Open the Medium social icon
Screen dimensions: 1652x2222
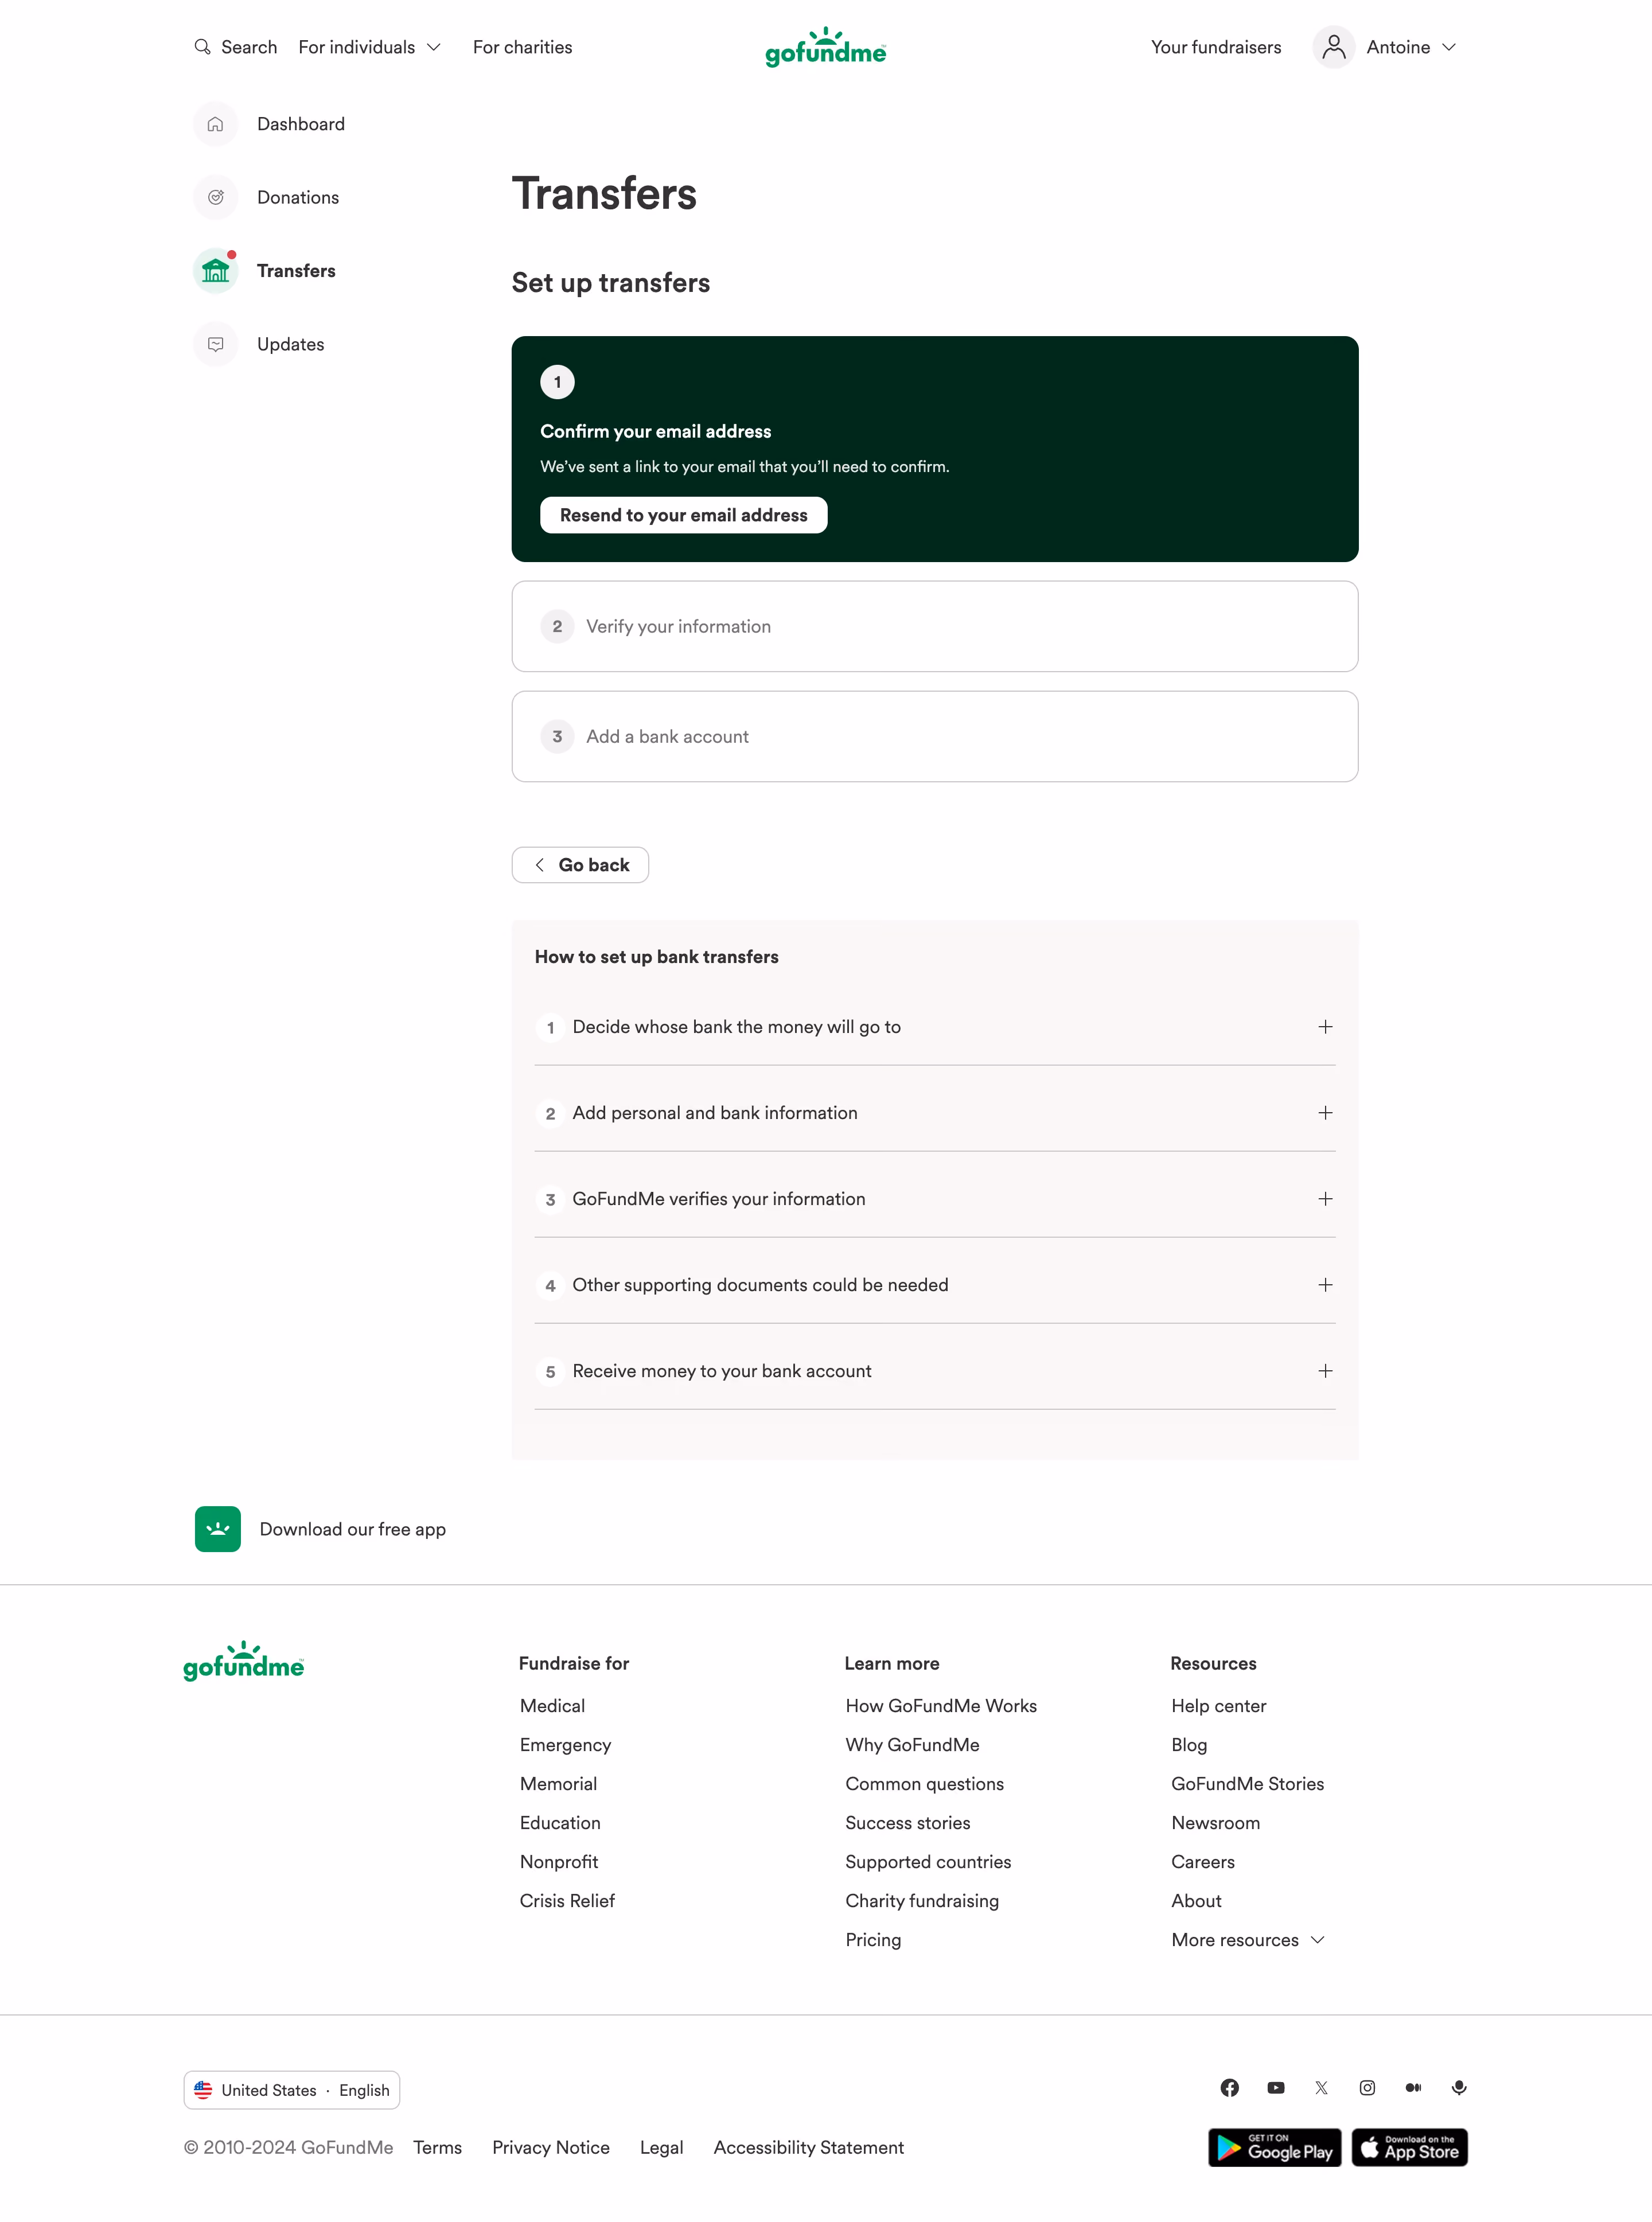click(1413, 2087)
